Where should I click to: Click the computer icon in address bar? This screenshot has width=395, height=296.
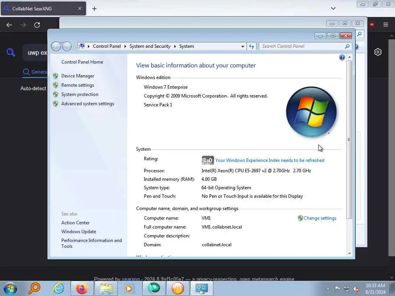[82, 46]
